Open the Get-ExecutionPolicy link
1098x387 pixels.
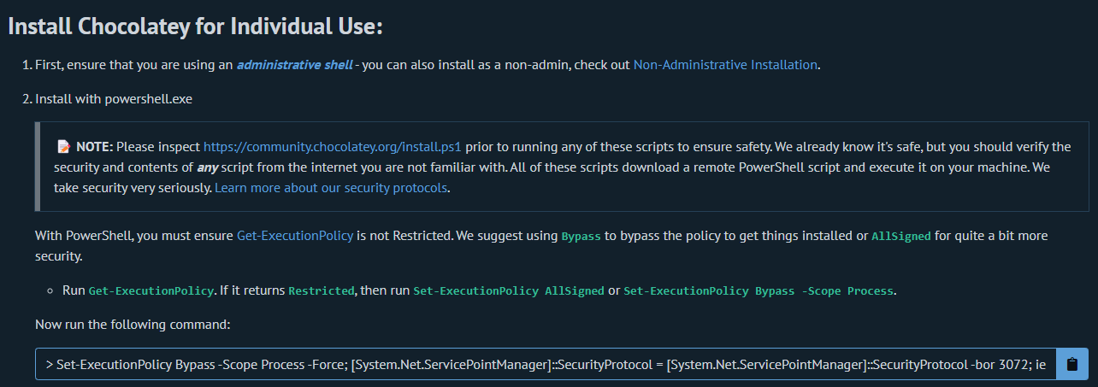point(295,235)
